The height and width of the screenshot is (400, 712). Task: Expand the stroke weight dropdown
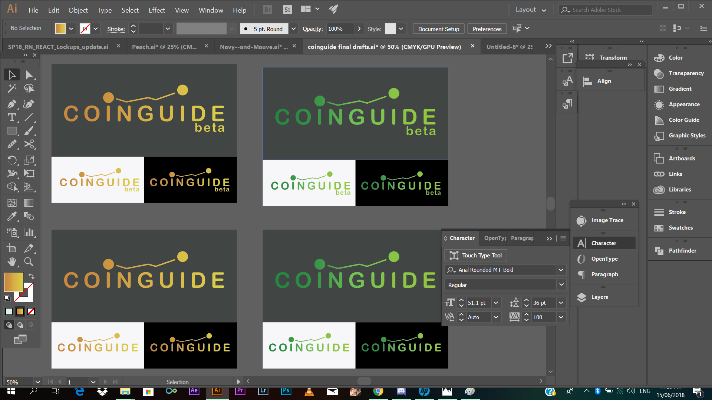click(x=168, y=29)
